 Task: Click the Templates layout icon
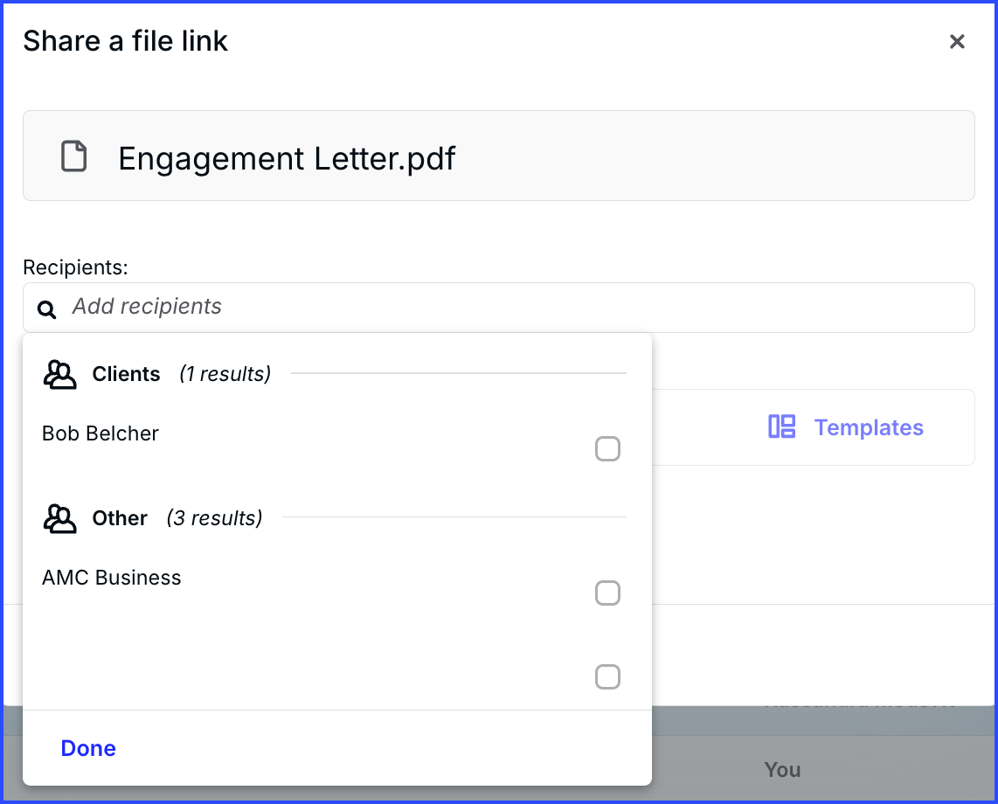click(x=781, y=426)
